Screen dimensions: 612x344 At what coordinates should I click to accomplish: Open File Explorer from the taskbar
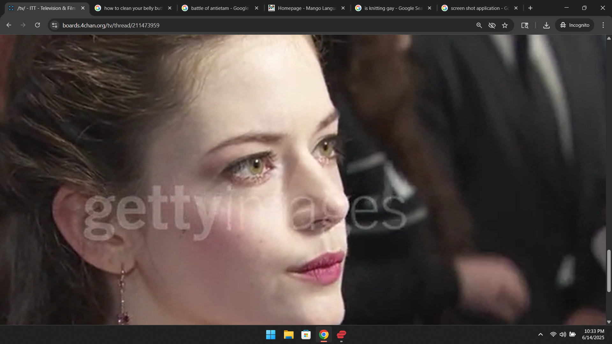[288, 335]
